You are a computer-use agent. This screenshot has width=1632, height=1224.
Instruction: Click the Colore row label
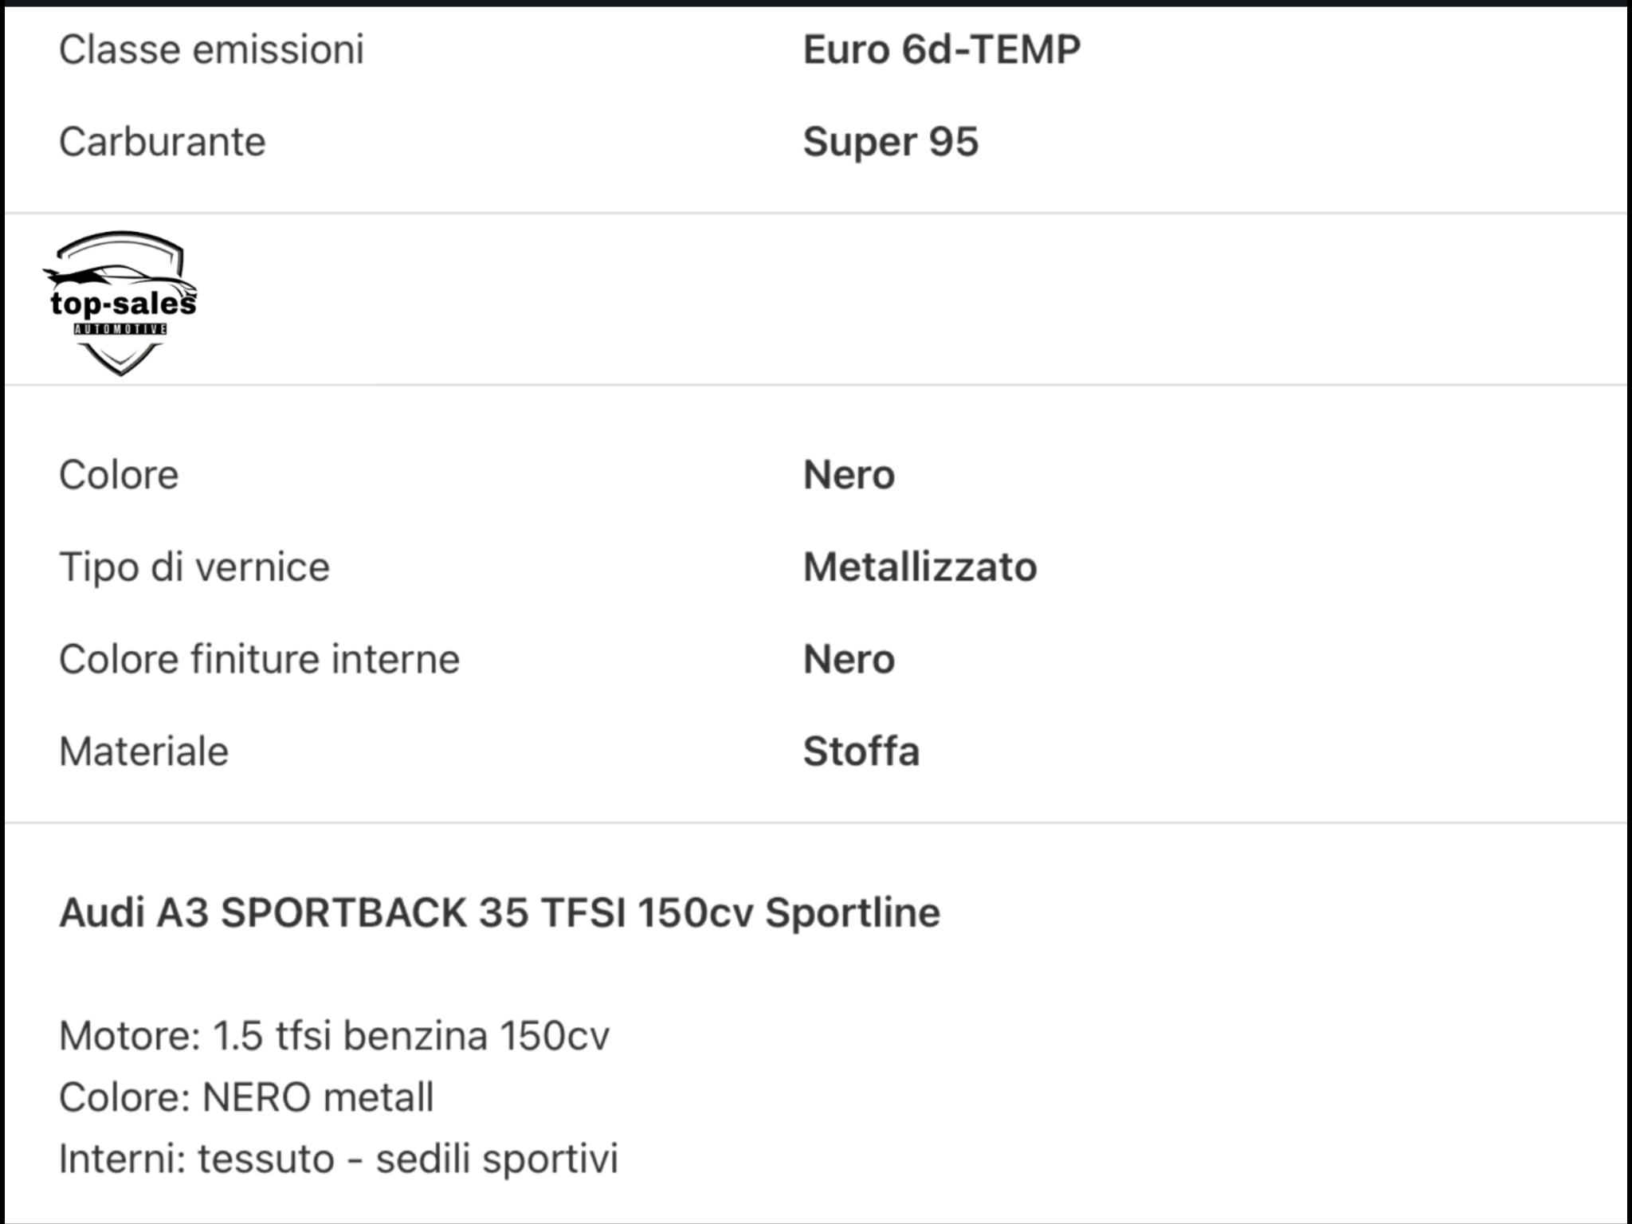(x=119, y=475)
